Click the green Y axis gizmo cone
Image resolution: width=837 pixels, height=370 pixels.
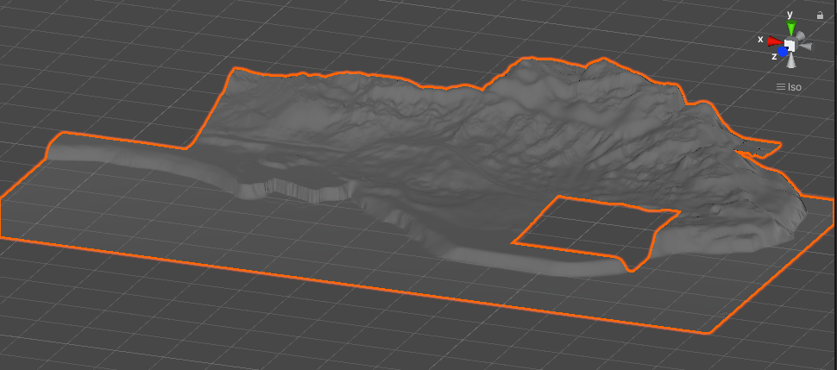click(791, 28)
